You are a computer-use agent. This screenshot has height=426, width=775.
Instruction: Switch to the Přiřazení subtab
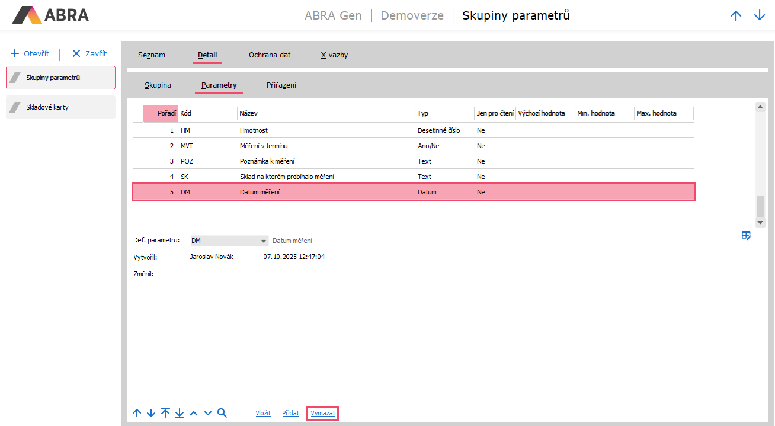(281, 85)
